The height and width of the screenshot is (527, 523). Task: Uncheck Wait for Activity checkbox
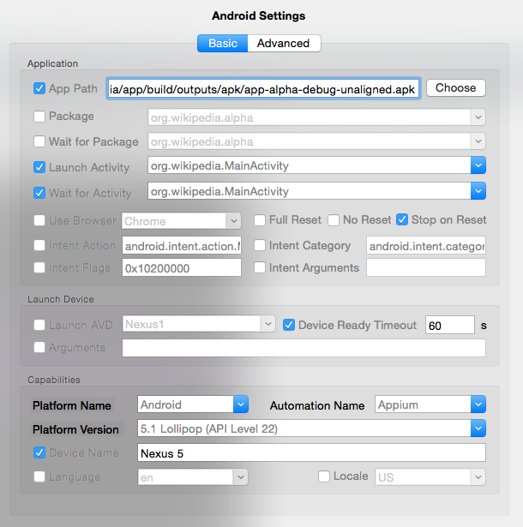[x=39, y=194]
